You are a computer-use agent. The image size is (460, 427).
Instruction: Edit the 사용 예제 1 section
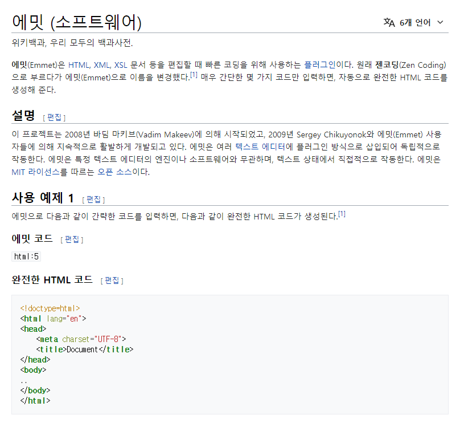point(93,200)
